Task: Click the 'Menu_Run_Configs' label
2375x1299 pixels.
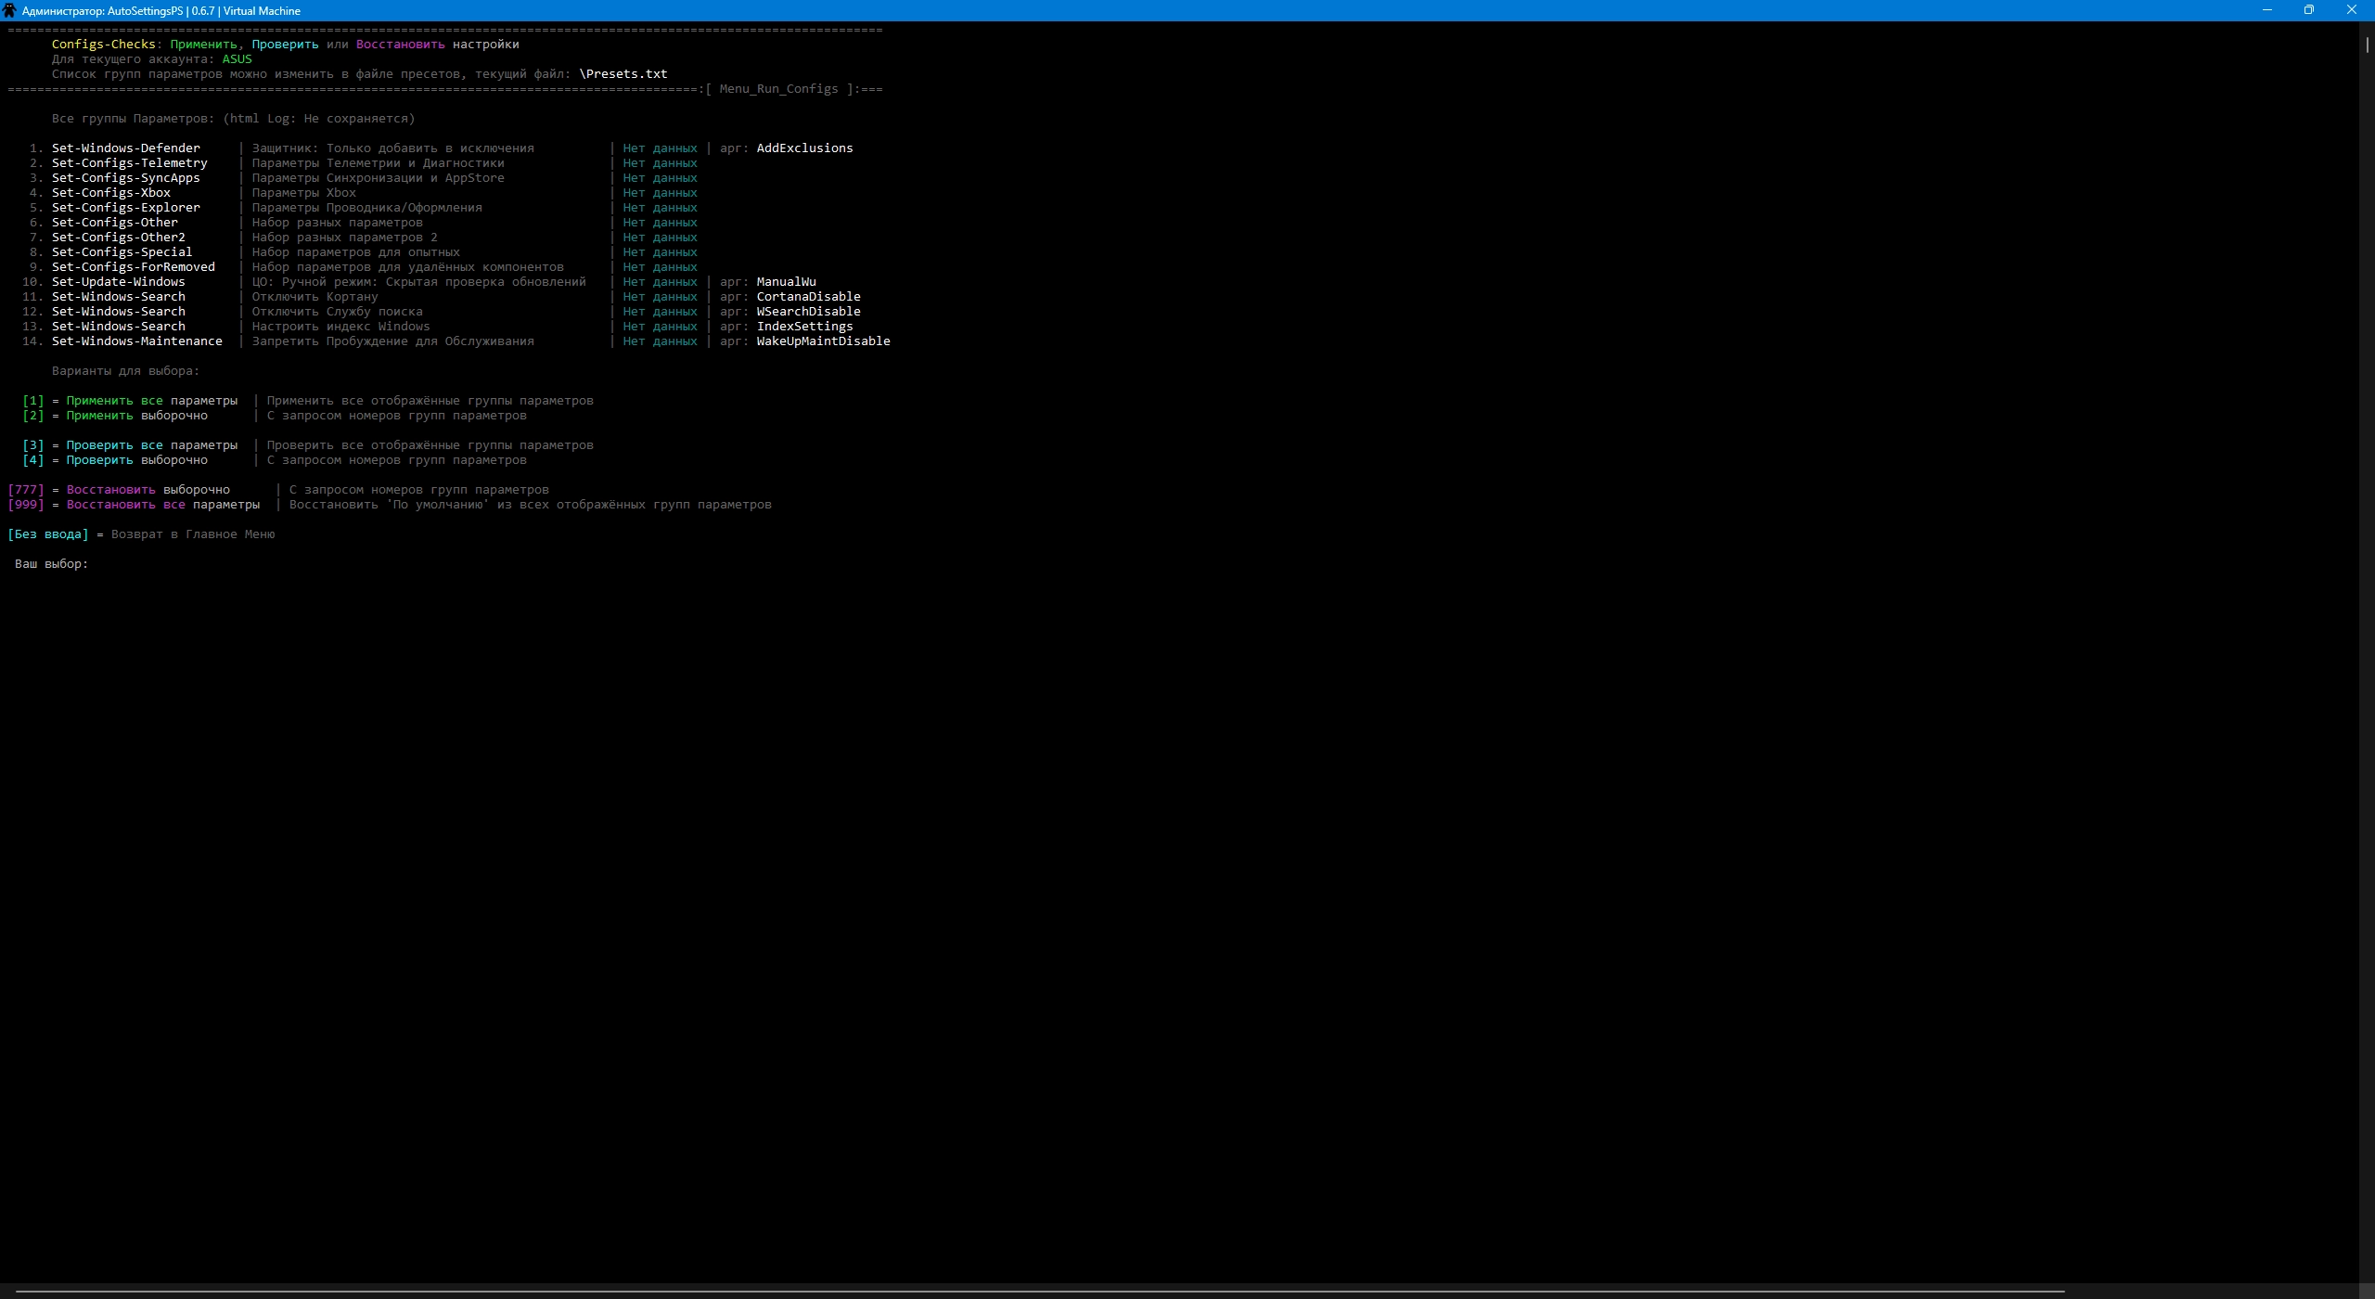Action: coord(779,89)
